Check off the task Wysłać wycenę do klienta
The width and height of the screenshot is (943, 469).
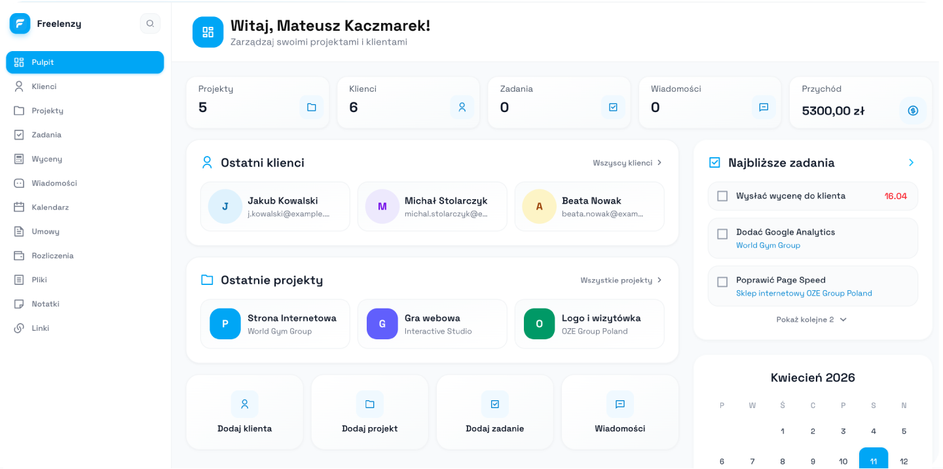click(x=722, y=195)
